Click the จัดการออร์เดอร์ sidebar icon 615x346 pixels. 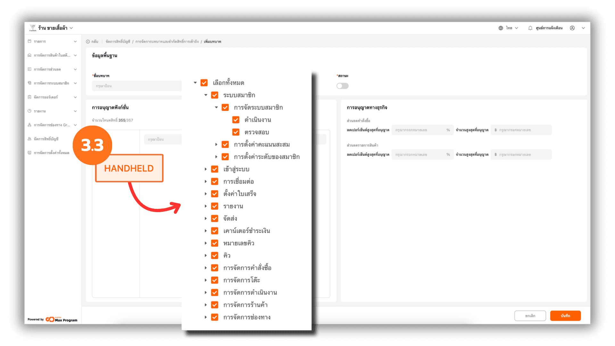coord(29,97)
